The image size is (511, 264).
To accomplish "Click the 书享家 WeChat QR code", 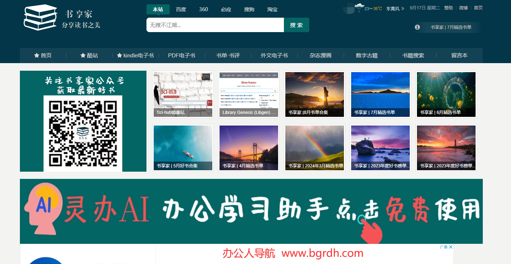I will coord(83,133).
